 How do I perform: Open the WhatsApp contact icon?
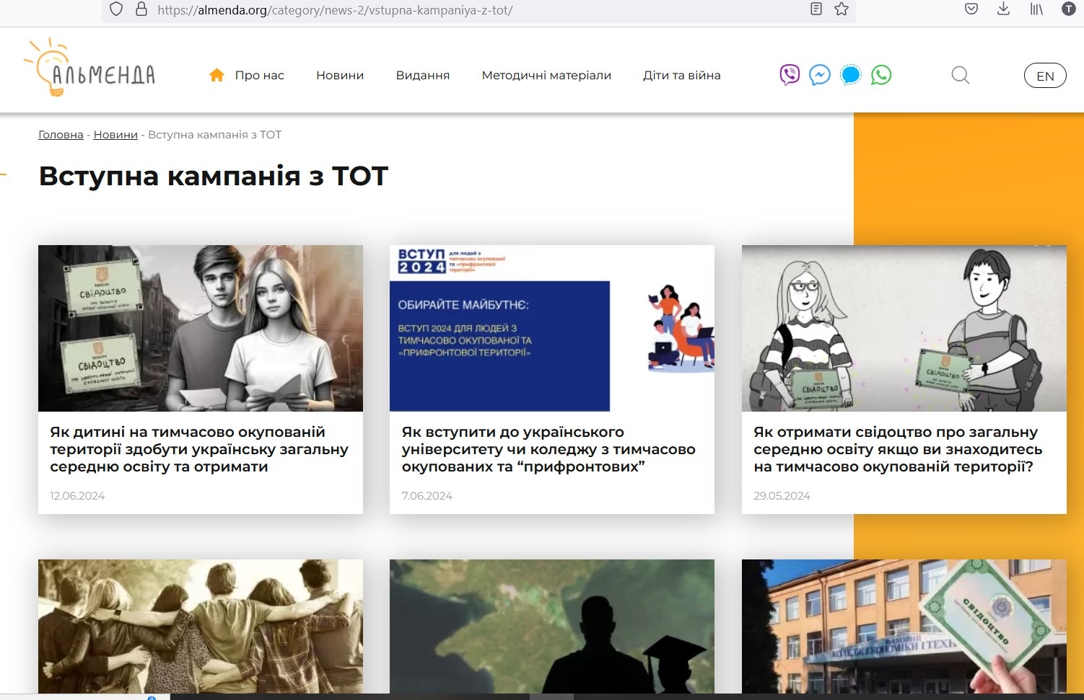pyautogui.click(x=881, y=75)
